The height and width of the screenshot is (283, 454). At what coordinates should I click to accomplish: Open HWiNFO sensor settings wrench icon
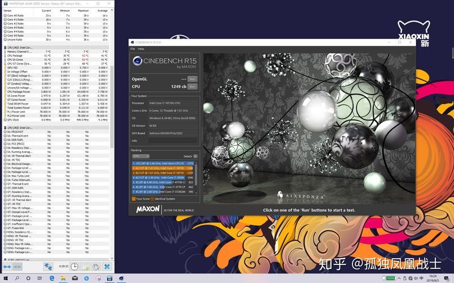pyautogui.click(x=96, y=267)
